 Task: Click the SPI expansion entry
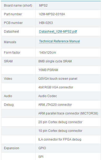click(41, 157)
